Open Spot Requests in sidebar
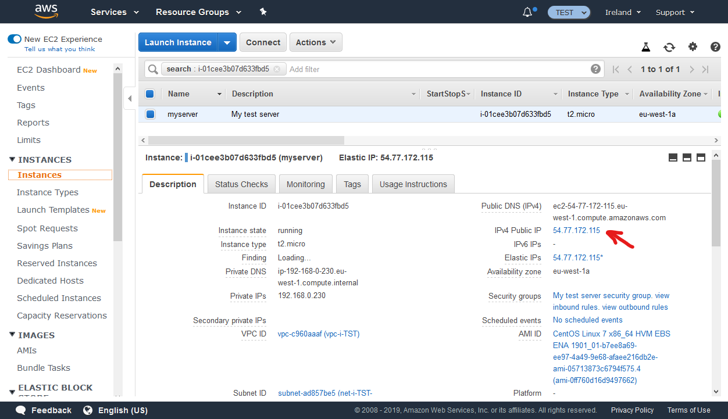 pos(47,228)
